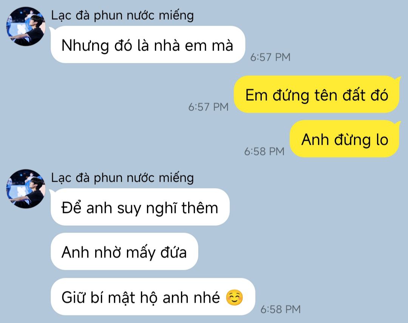
Task: Select sender name above 'Để anh suy nghĩ thêm'
Action: click(x=122, y=178)
